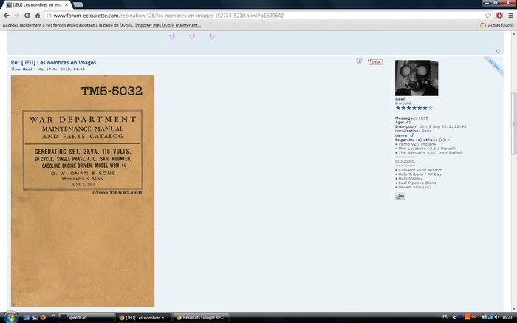Viewport: 517px width, 323px height.
Task: Switch to Résultats Google taskbar window
Action: (x=201, y=317)
